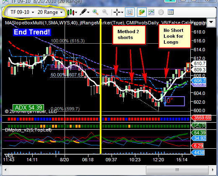Click the 50.00% (607.5) Fibonacci label
The height and width of the screenshot is (176, 218).
[66, 75]
